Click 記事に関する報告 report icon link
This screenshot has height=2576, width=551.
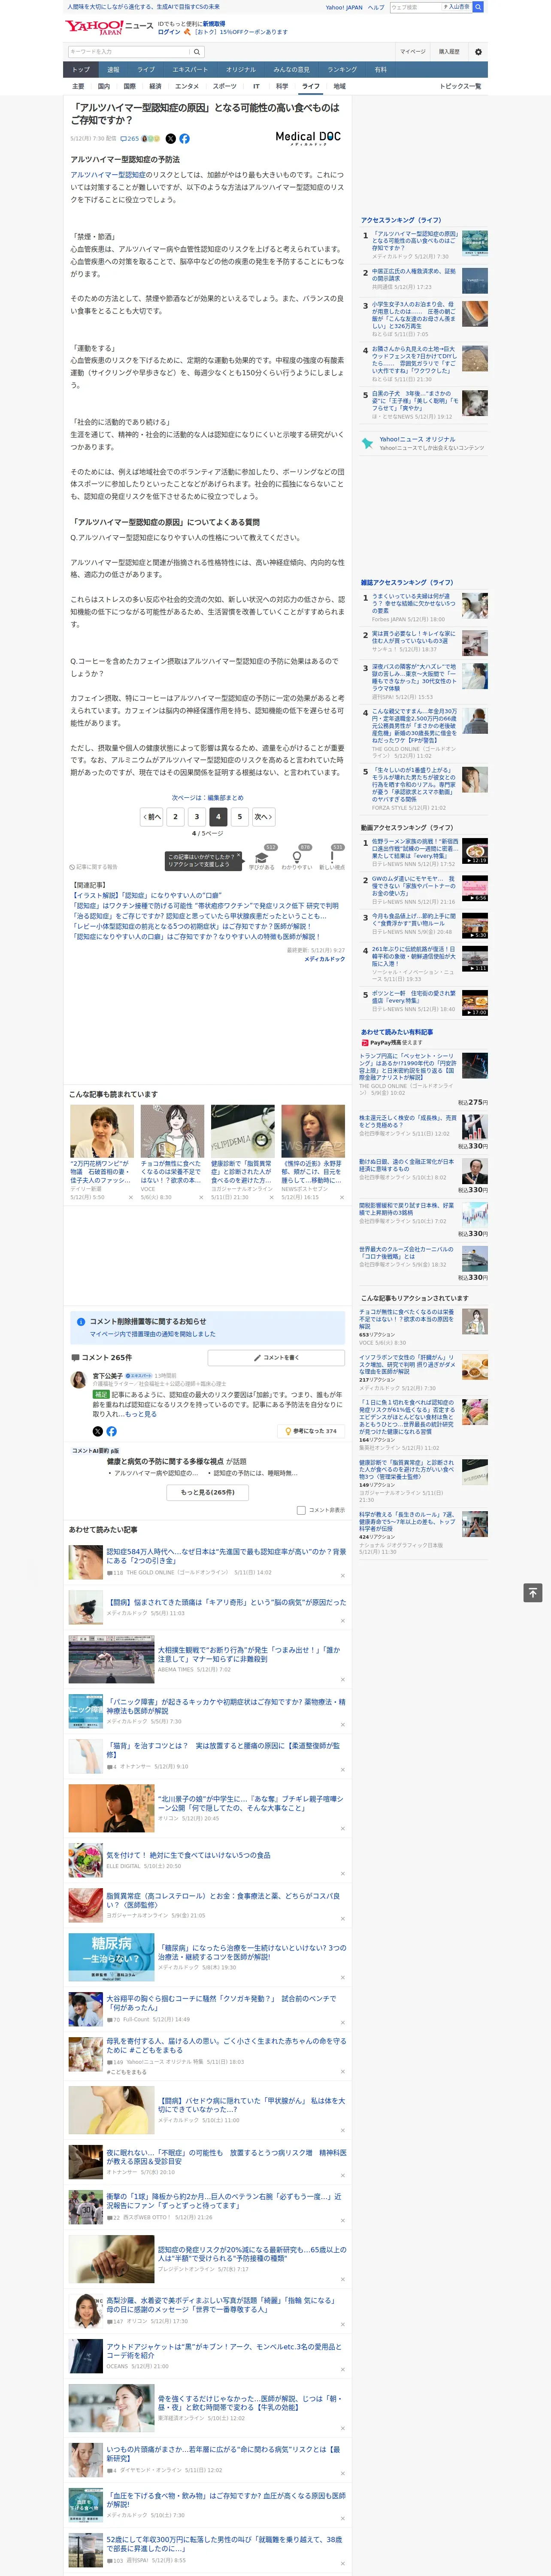click(93, 867)
